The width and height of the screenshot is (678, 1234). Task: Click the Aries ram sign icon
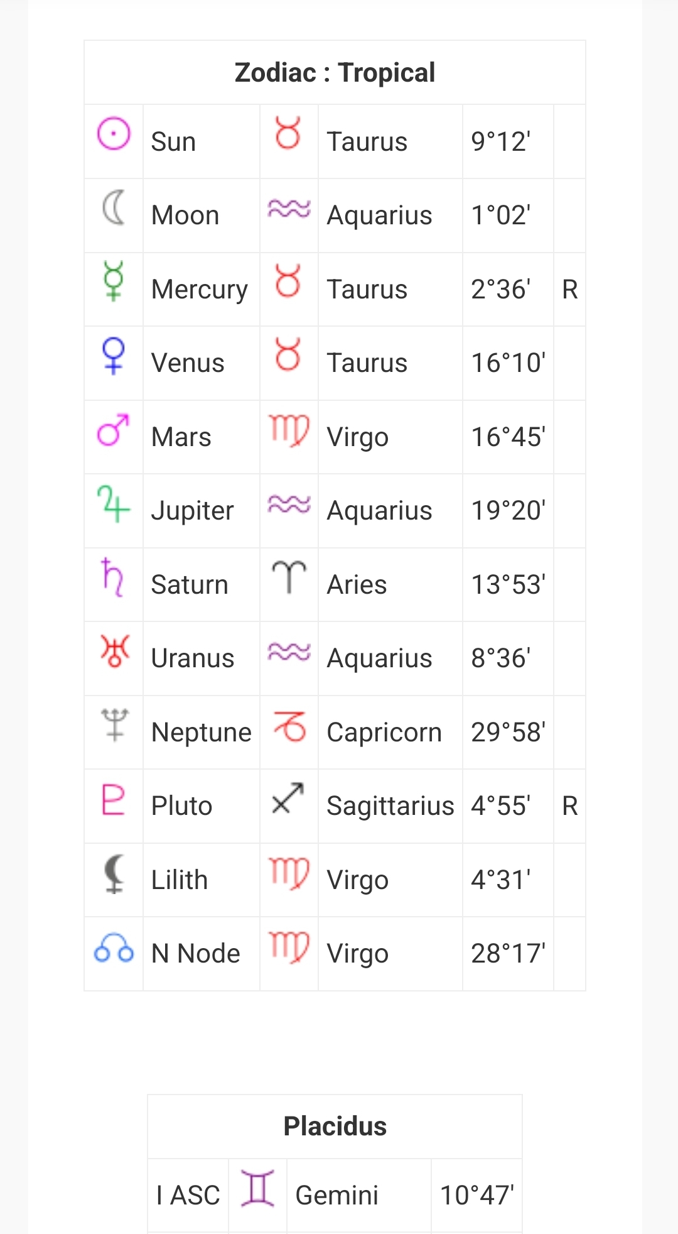click(x=289, y=577)
